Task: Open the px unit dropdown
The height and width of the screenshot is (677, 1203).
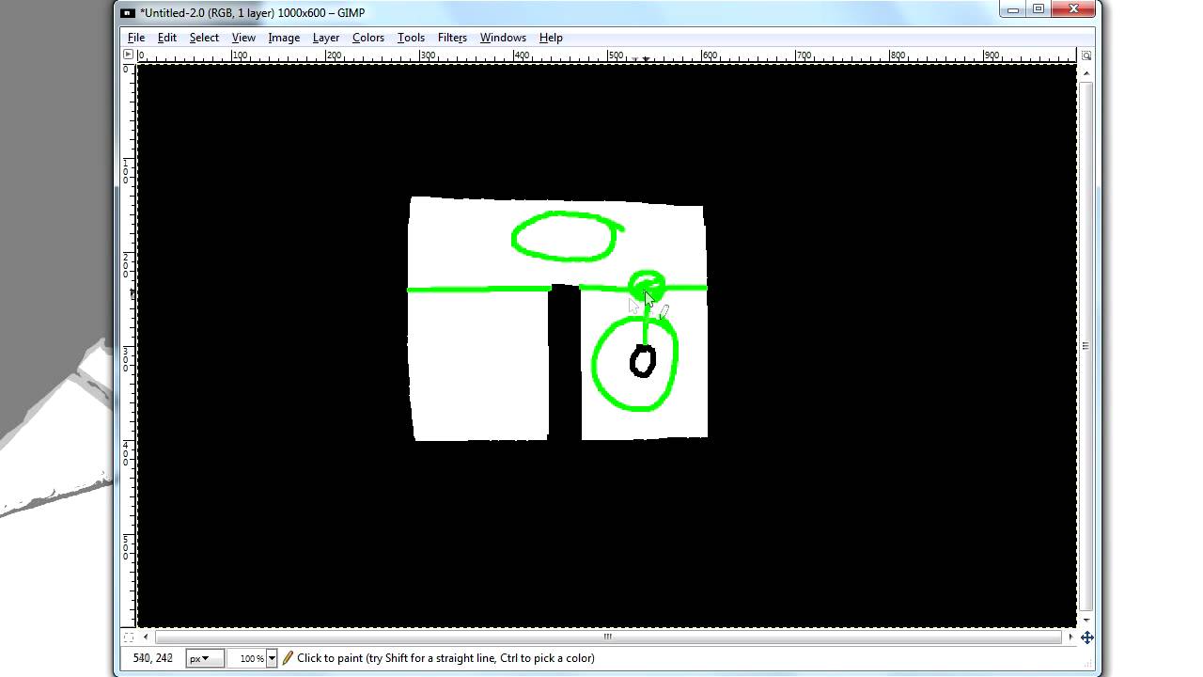Action: tap(204, 658)
